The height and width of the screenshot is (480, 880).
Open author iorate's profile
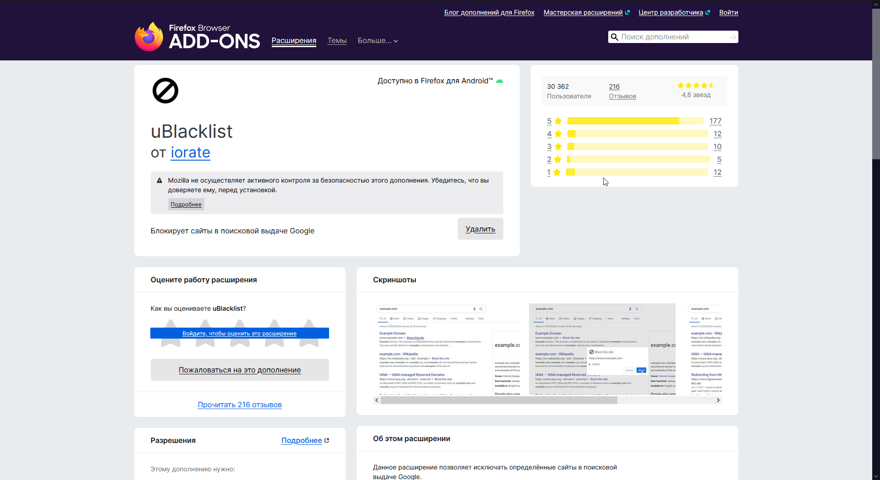pyautogui.click(x=190, y=152)
